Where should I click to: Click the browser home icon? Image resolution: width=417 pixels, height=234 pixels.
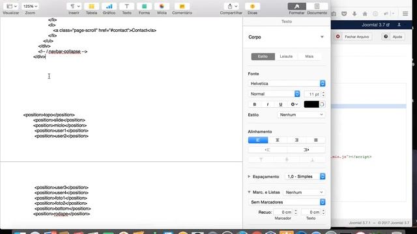[365, 14]
